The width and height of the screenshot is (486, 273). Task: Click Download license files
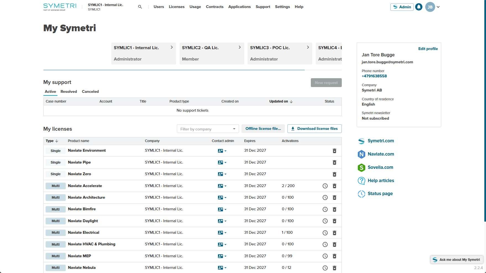(x=314, y=128)
